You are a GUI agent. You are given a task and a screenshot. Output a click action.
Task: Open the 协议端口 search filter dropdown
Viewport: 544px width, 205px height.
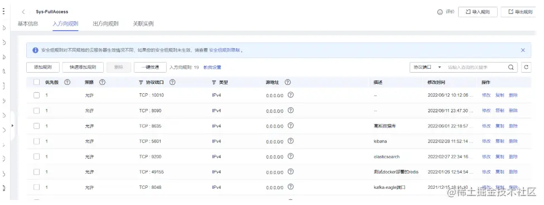[427, 68]
